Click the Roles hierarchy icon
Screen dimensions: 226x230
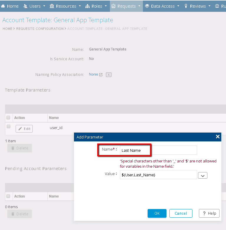click(x=88, y=6)
